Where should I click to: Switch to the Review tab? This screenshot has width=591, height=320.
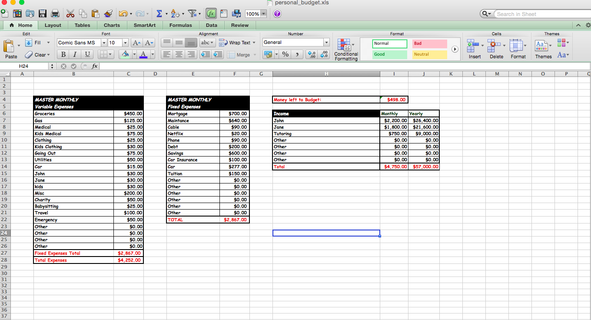240,25
